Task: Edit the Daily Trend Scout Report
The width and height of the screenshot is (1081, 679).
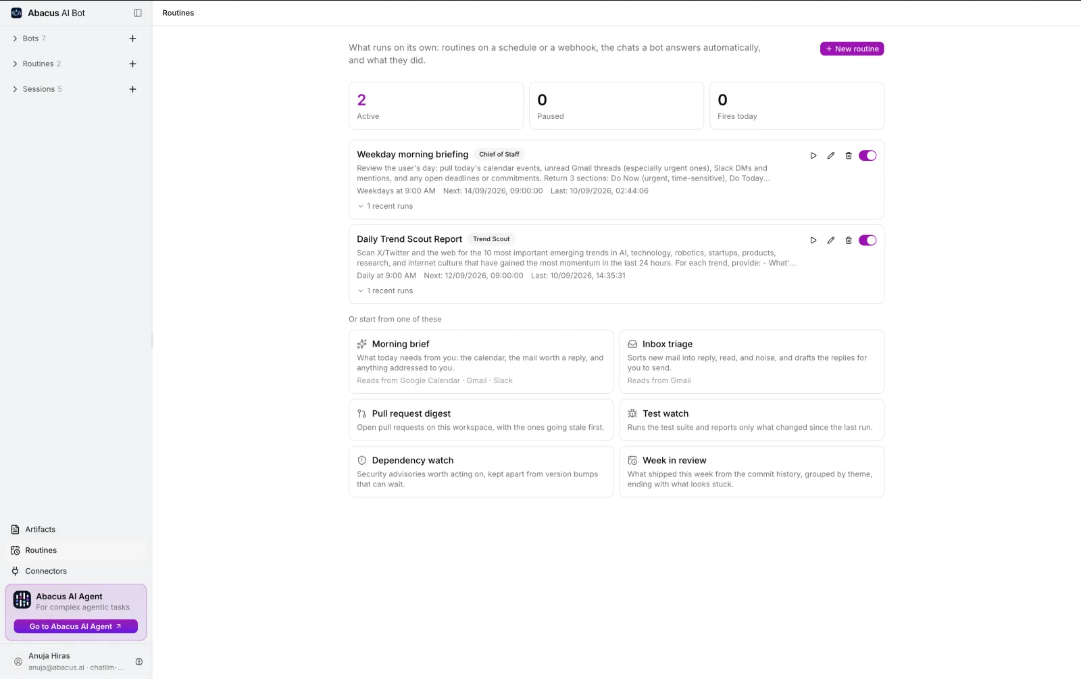Action: [830, 241]
